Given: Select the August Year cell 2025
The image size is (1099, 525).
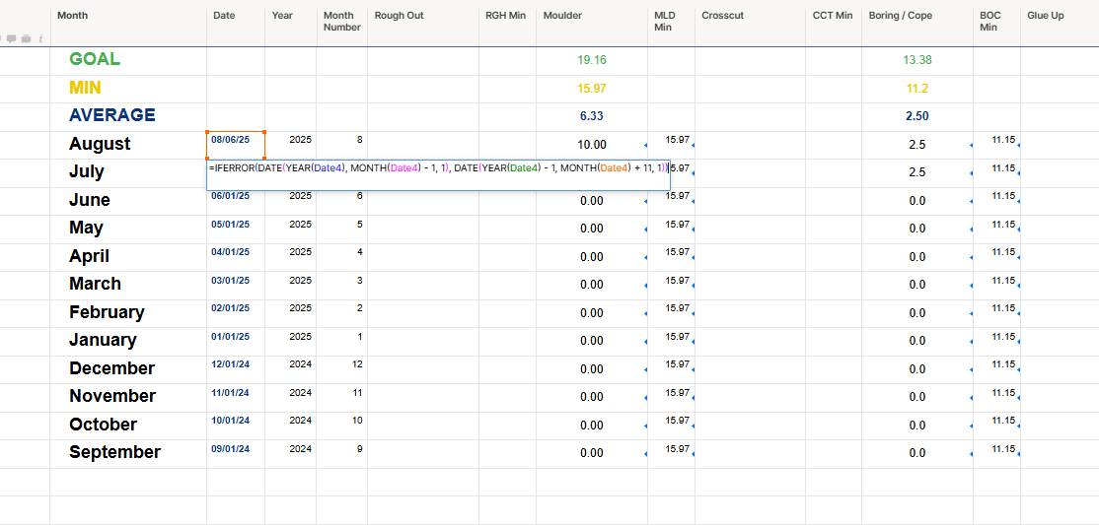Looking at the screenshot, I should pos(291,145).
